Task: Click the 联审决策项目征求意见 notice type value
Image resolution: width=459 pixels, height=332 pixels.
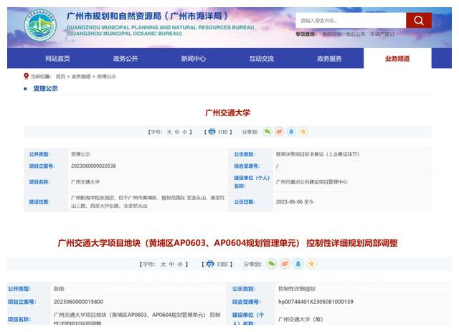Action: click(x=317, y=154)
